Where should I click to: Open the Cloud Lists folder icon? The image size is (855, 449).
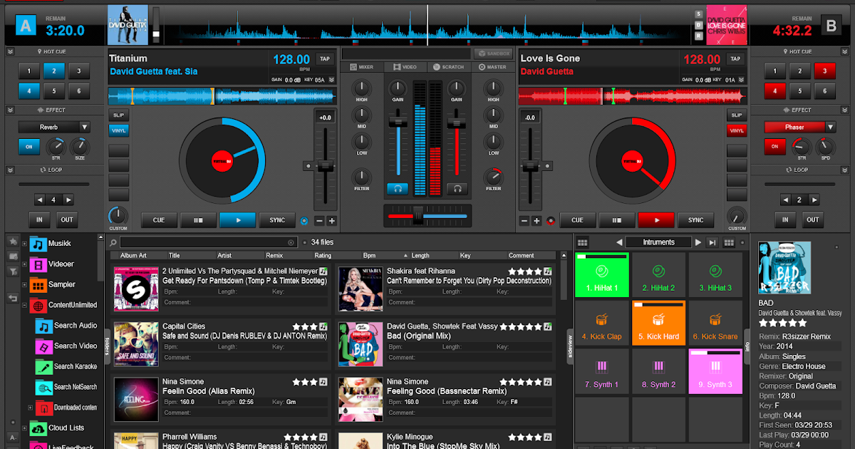(38, 428)
